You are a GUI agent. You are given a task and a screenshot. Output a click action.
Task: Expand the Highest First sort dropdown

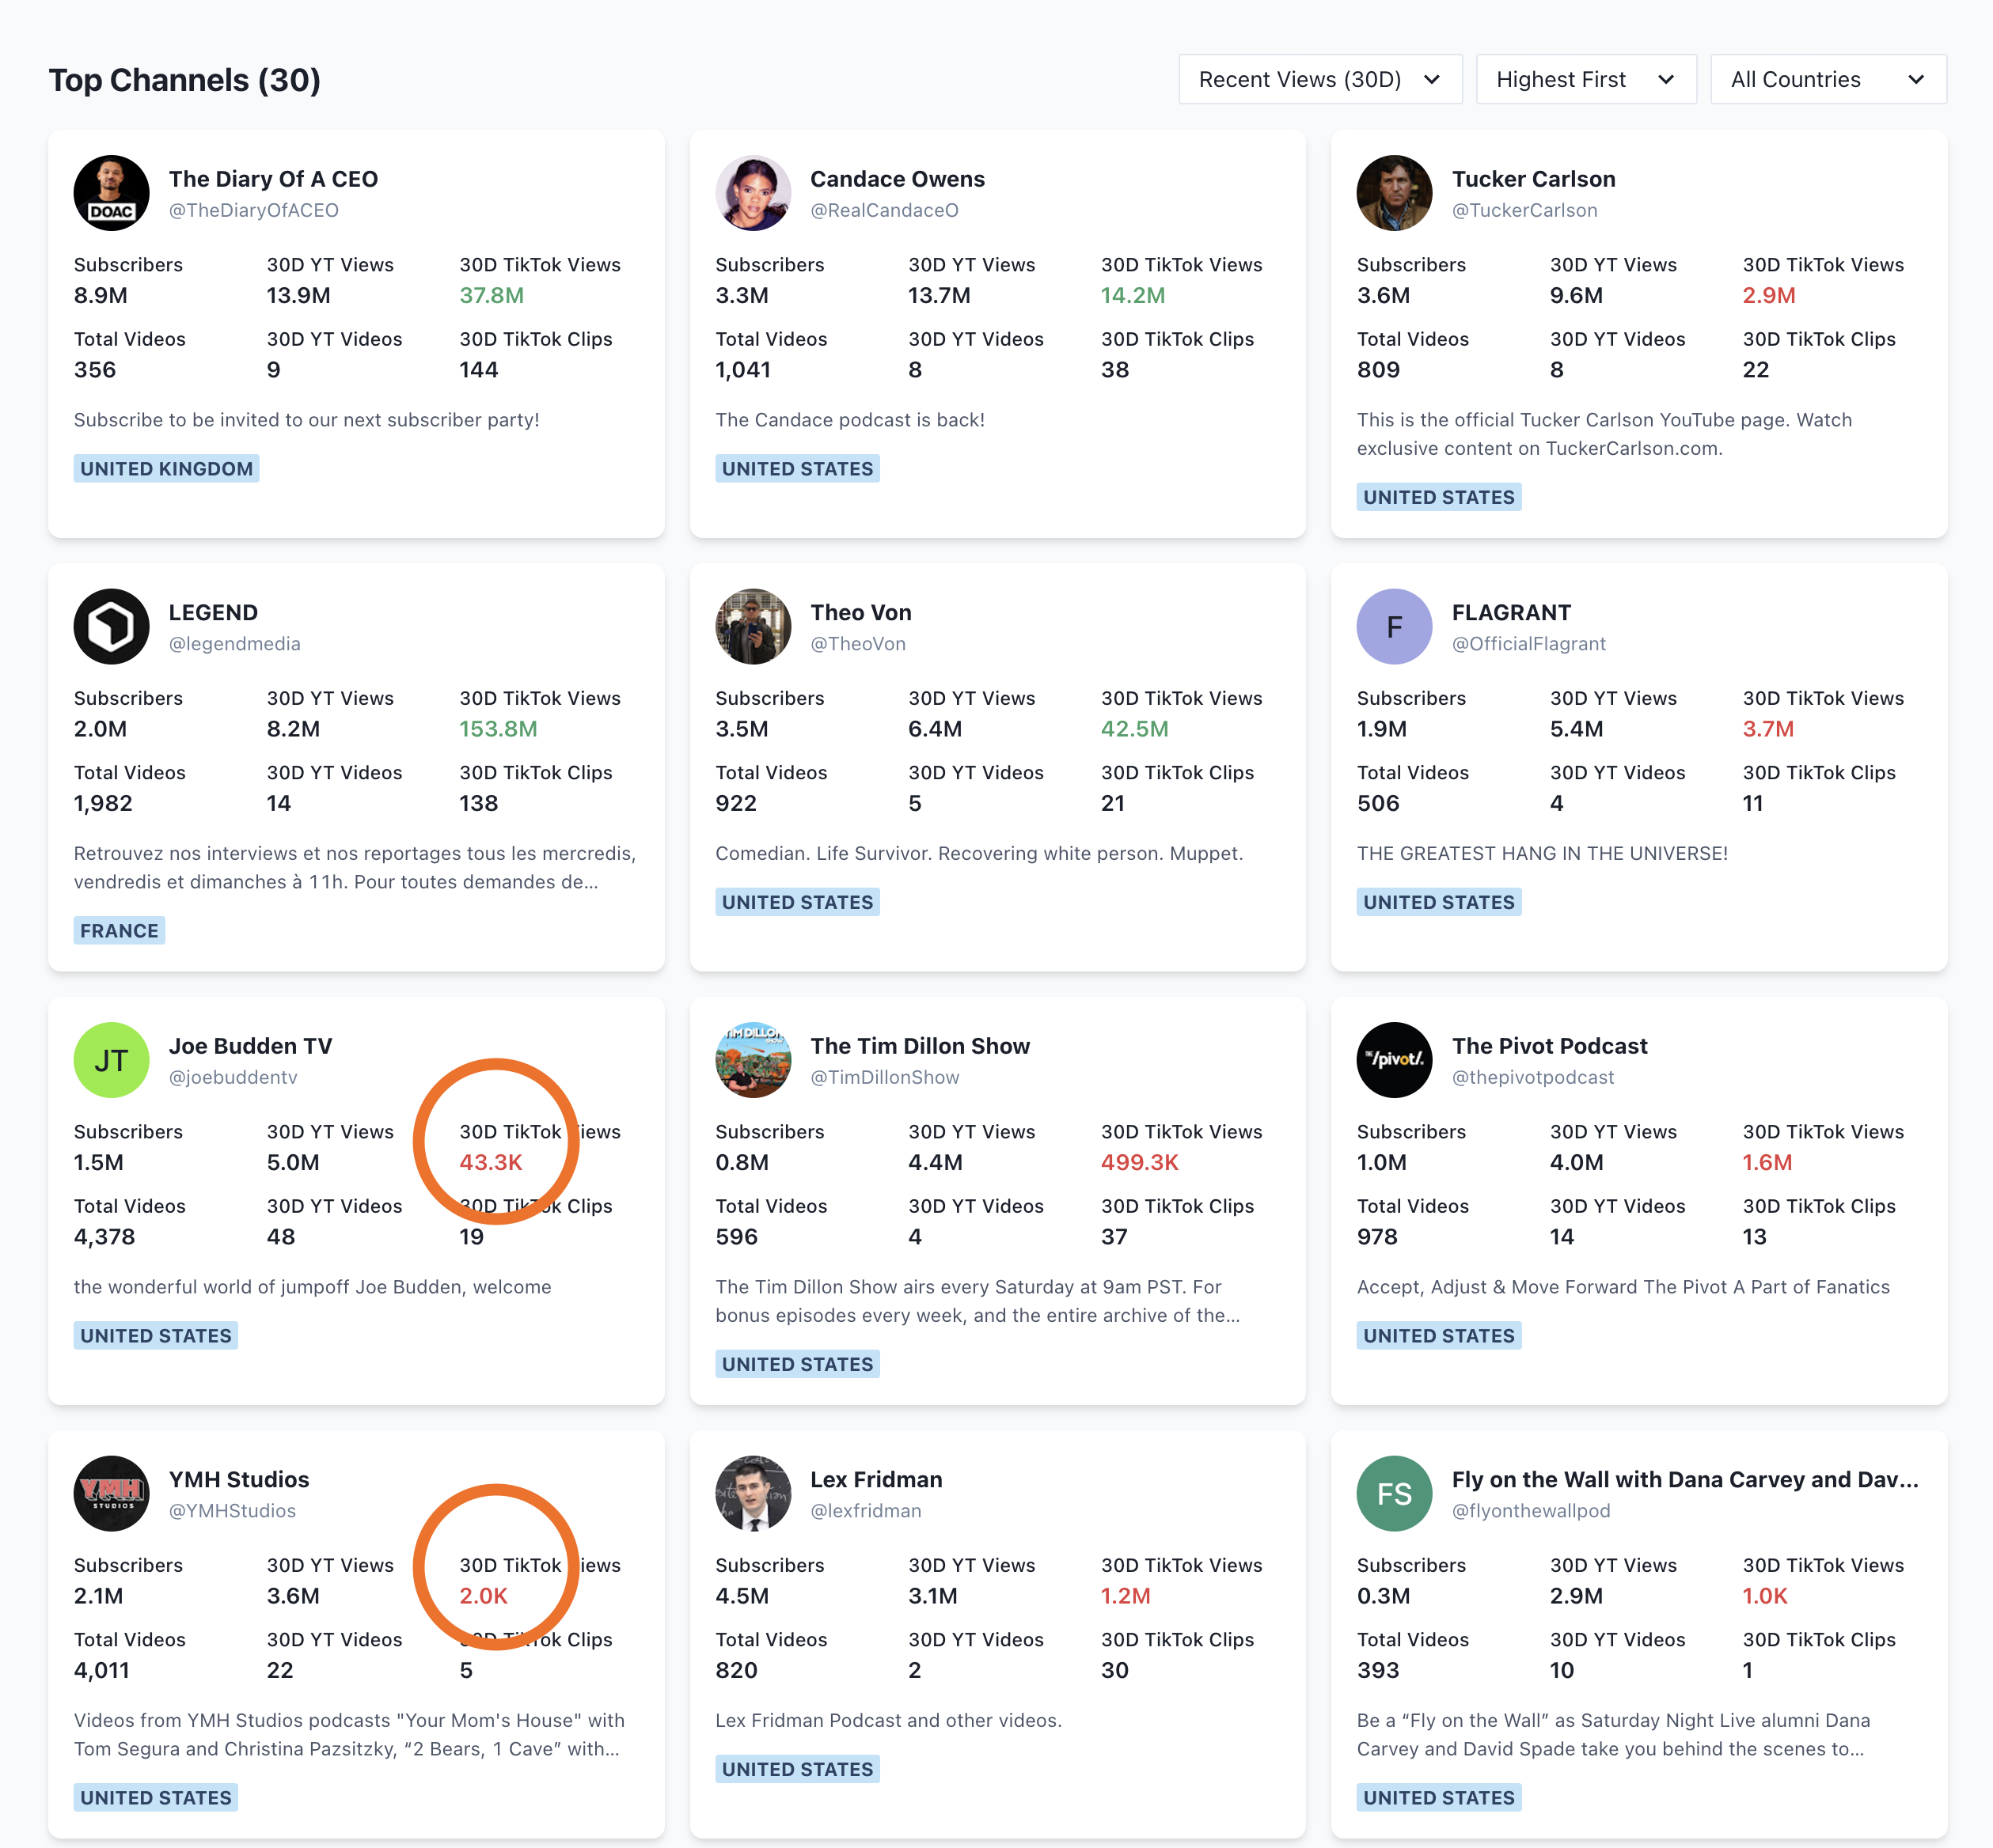[x=1585, y=79]
